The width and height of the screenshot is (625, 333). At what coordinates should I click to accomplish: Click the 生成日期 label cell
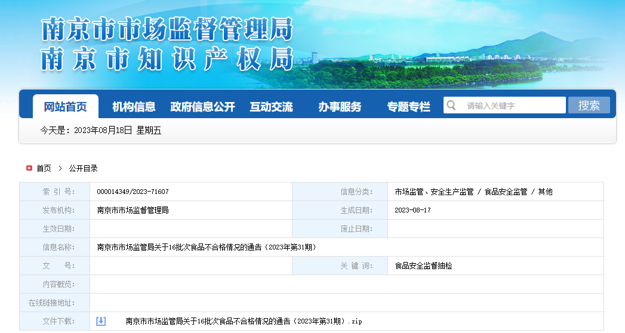tap(340, 210)
